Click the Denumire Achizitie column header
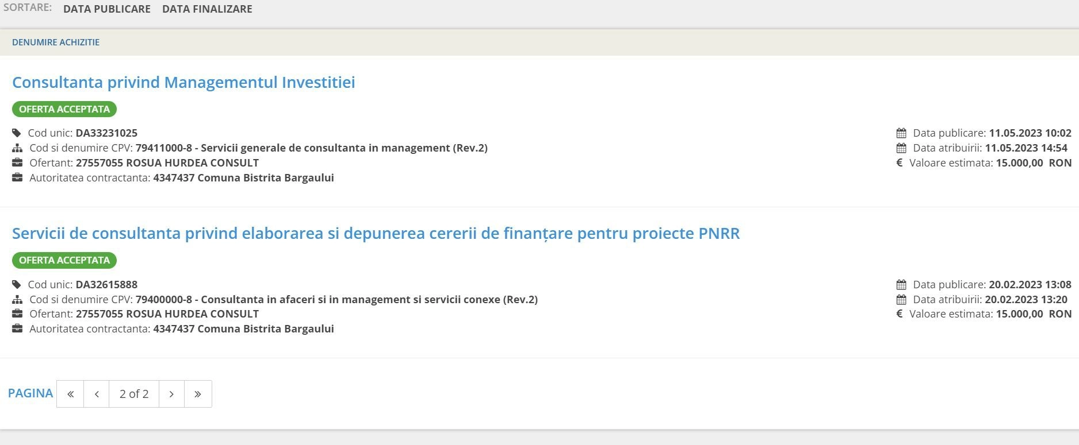 click(x=56, y=42)
